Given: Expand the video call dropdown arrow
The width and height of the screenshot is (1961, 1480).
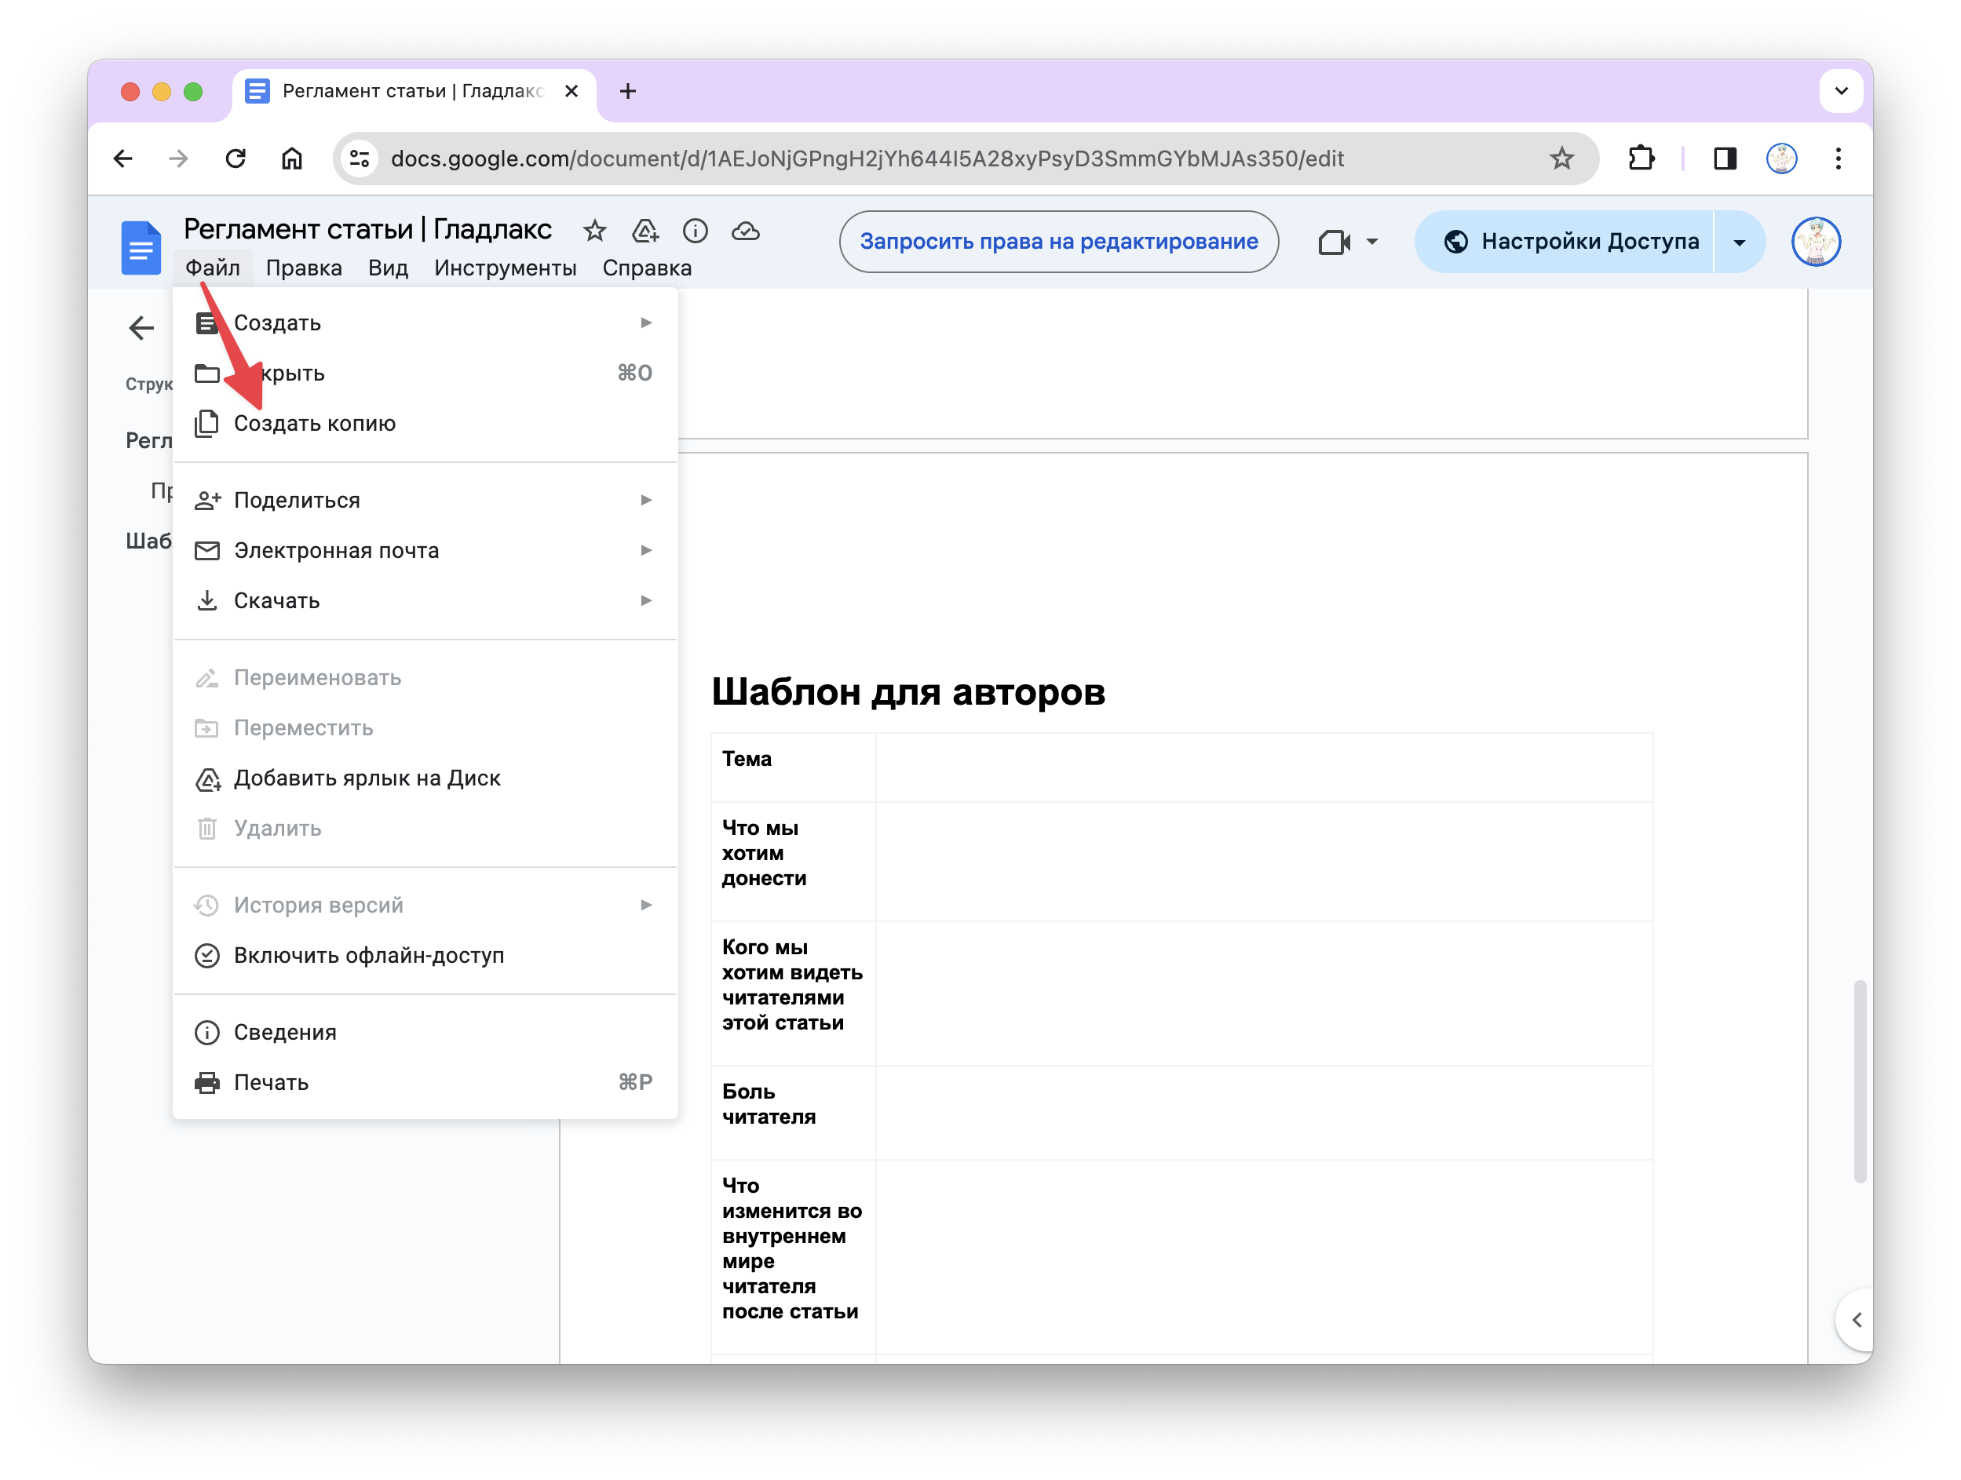Looking at the screenshot, I should click(1371, 241).
